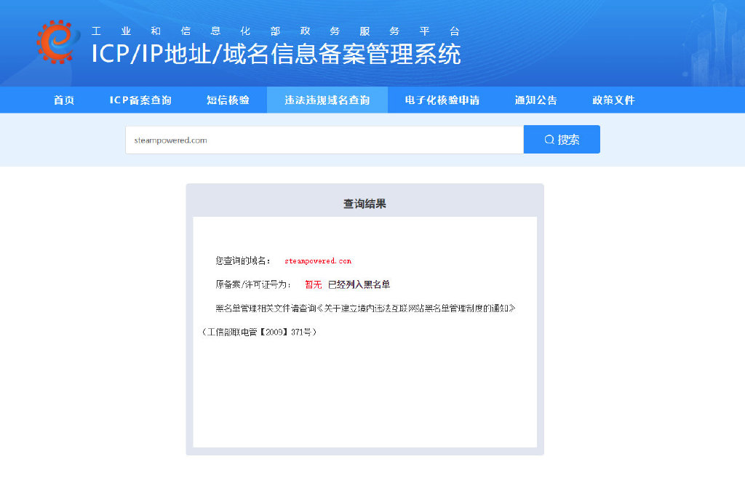Click the 工信部联电管【2009】371号 text

coord(259,332)
